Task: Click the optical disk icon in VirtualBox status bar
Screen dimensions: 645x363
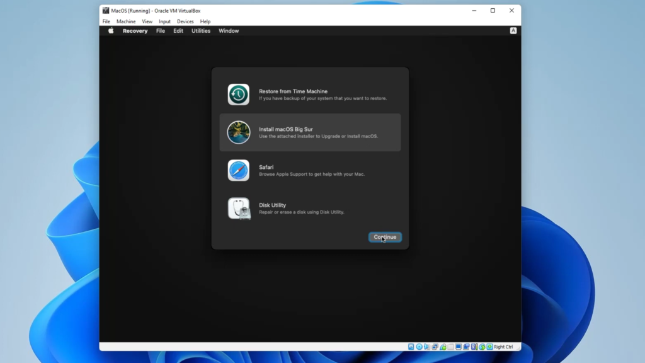Action: click(x=419, y=347)
